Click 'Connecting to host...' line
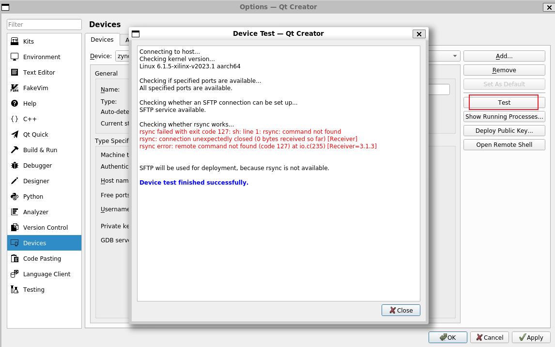The image size is (555, 347). coord(170,52)
